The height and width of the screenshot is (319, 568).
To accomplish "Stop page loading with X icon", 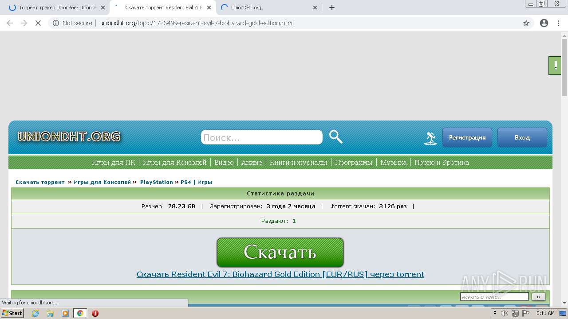I will point(38,23).
